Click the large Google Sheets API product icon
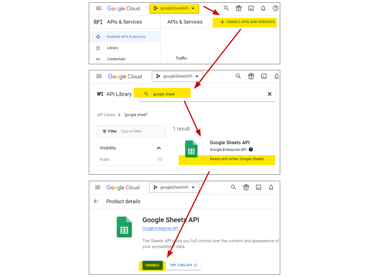369x277 pixels. point(124,227)
